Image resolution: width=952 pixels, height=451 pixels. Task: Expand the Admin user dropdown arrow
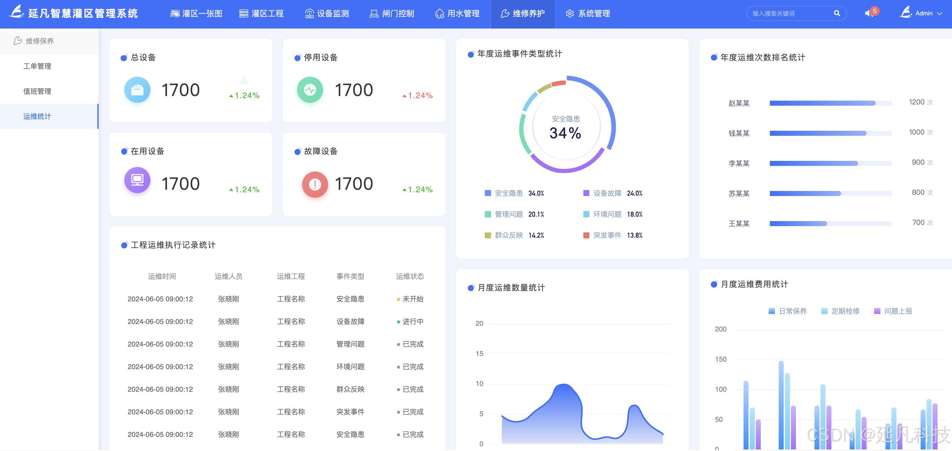pos(939,13)
